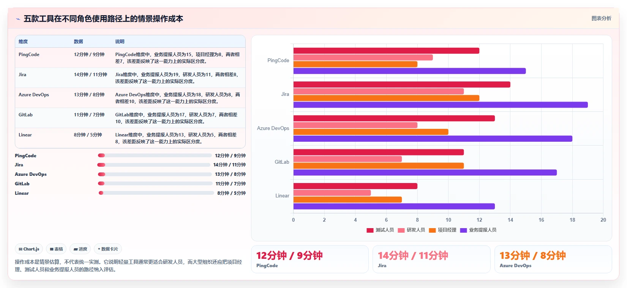Select the 进度 chip
This screenshot has height=288, width=627.
80,249
